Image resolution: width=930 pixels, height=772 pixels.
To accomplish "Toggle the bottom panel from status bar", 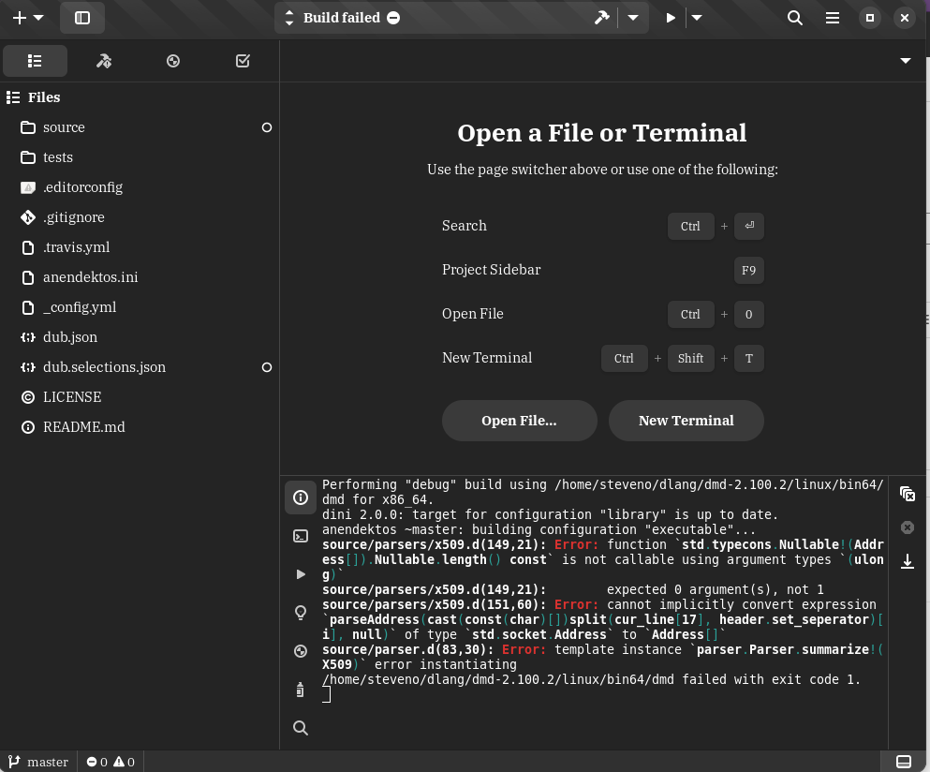I will coord(904,761).
